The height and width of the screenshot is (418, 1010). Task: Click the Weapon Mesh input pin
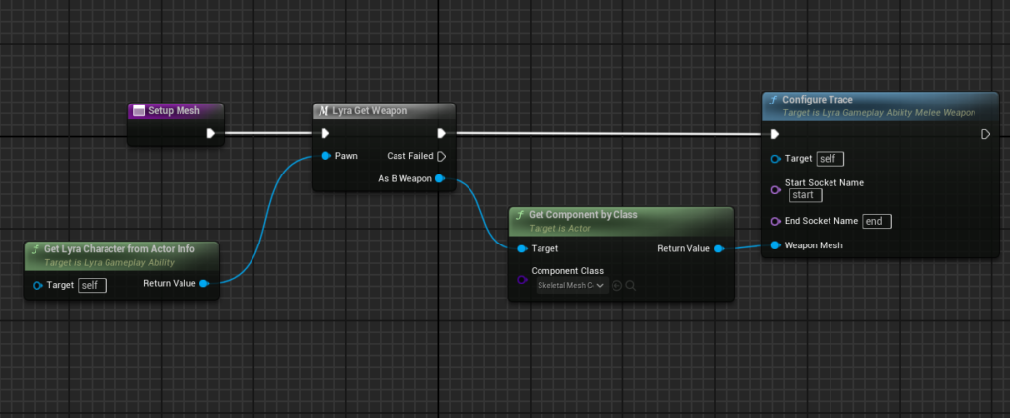coord(776,245)
